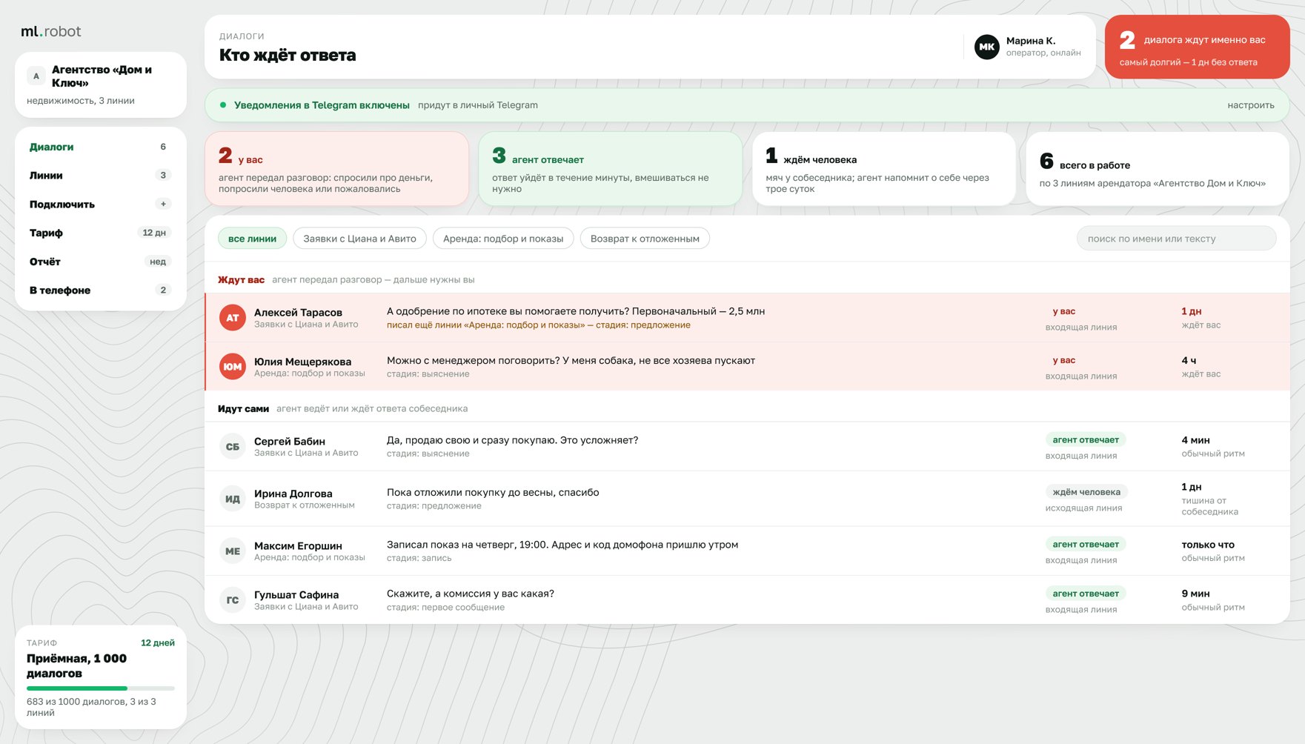Filter by Аренда: подбор и показы
Screen dimensions: 1305x744
(503, 239)
